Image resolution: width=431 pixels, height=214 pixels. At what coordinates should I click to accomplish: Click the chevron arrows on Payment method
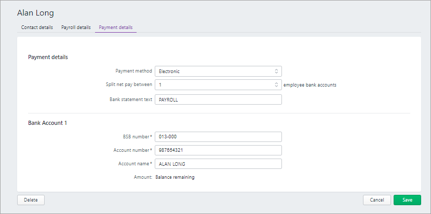276,71
